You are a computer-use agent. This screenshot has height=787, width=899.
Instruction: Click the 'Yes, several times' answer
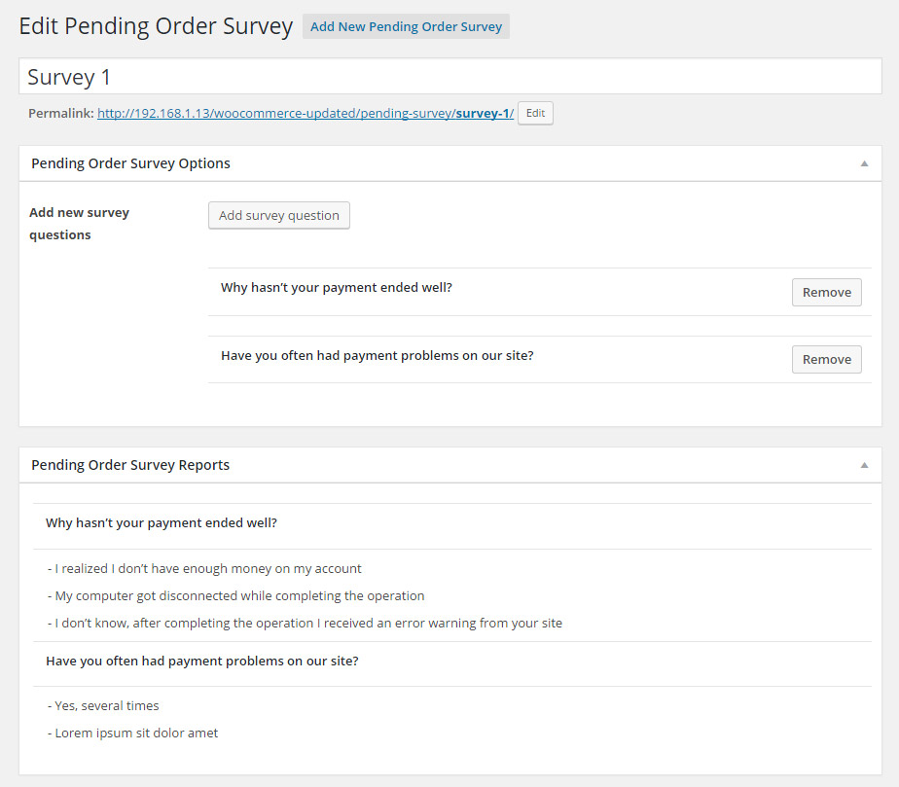(x=103, y=706)
